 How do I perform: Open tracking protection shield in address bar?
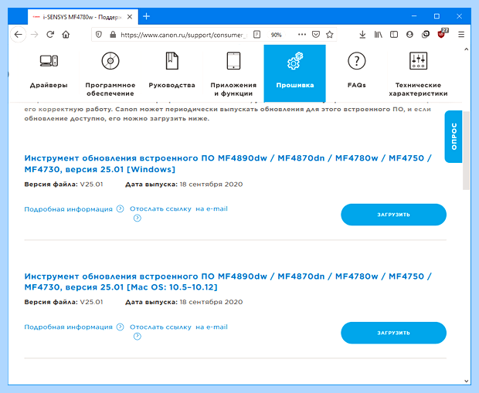tap(99, 35)
